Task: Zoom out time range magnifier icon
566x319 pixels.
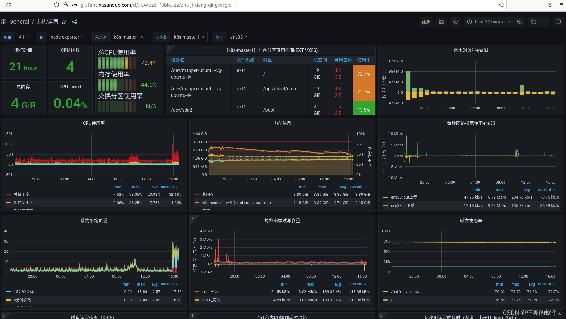Action: (520, 22)
